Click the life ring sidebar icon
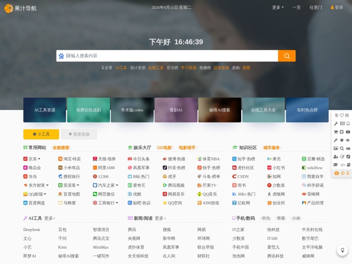 pyautogui.click(x=342, y=132)
